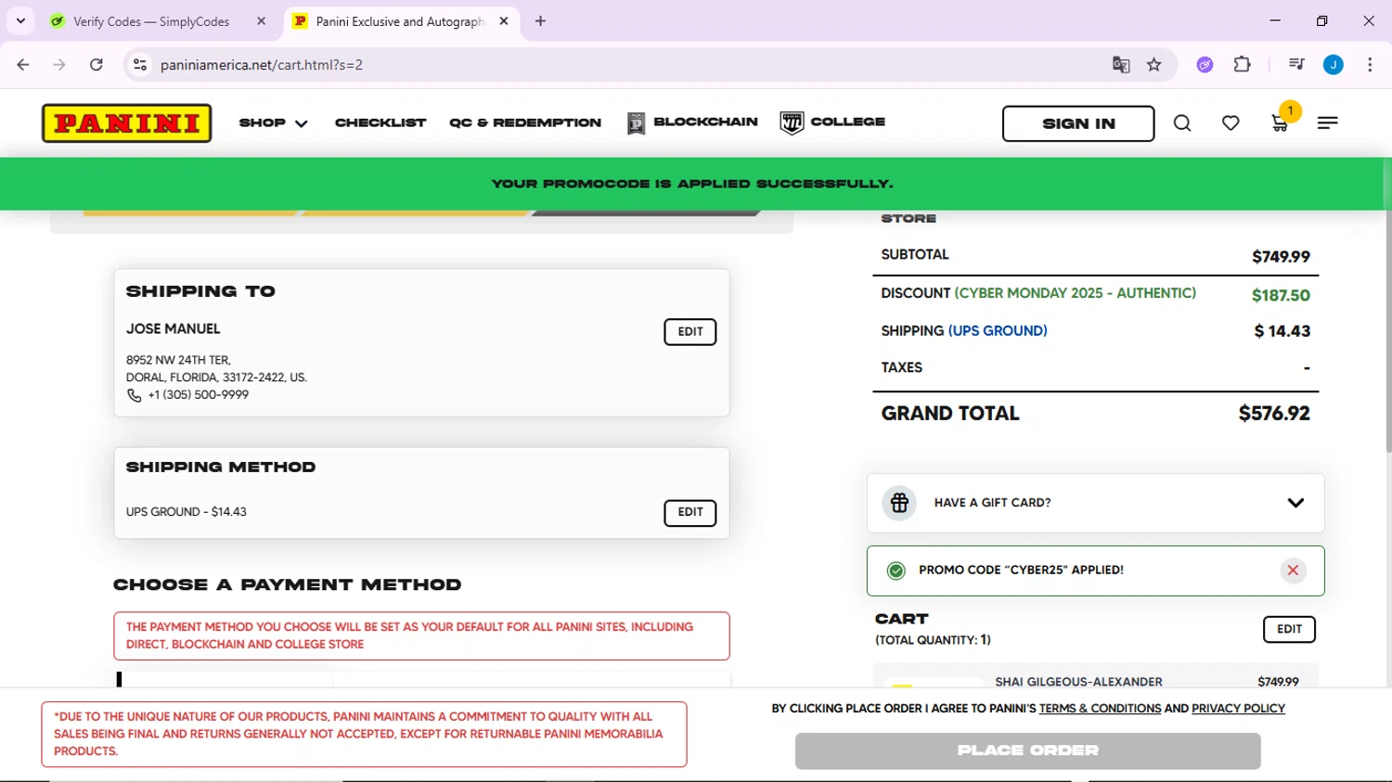Open the search magnifier icon
1392x782 pixels.
[x=1182, y=122]
